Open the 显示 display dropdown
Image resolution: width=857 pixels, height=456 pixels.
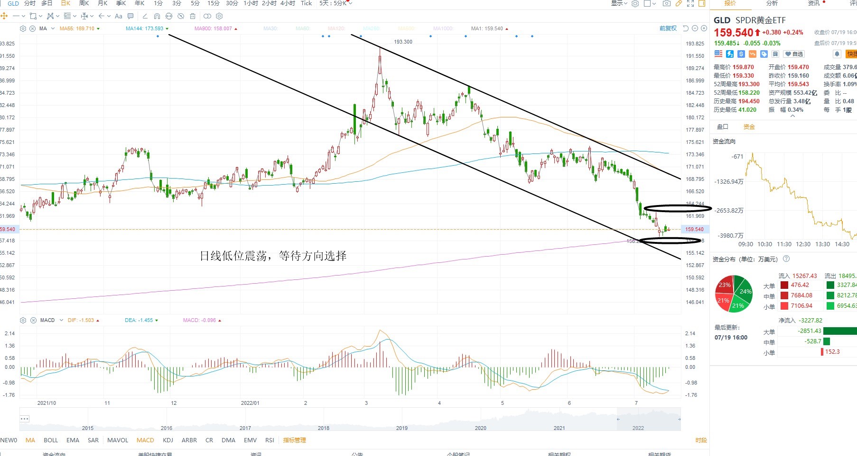tap(619, 3)
